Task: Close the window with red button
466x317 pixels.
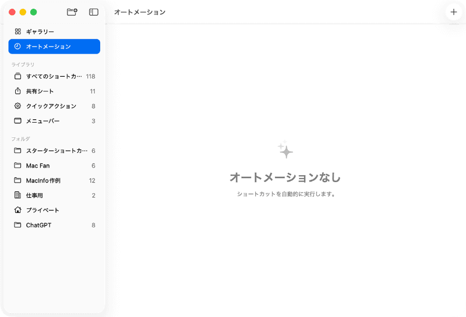Action: [x=12, y=12]
